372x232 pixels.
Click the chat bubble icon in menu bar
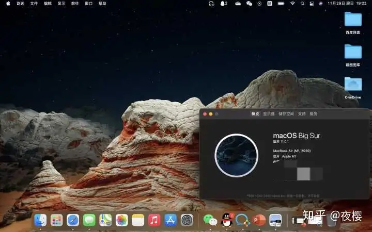[211, 4]
